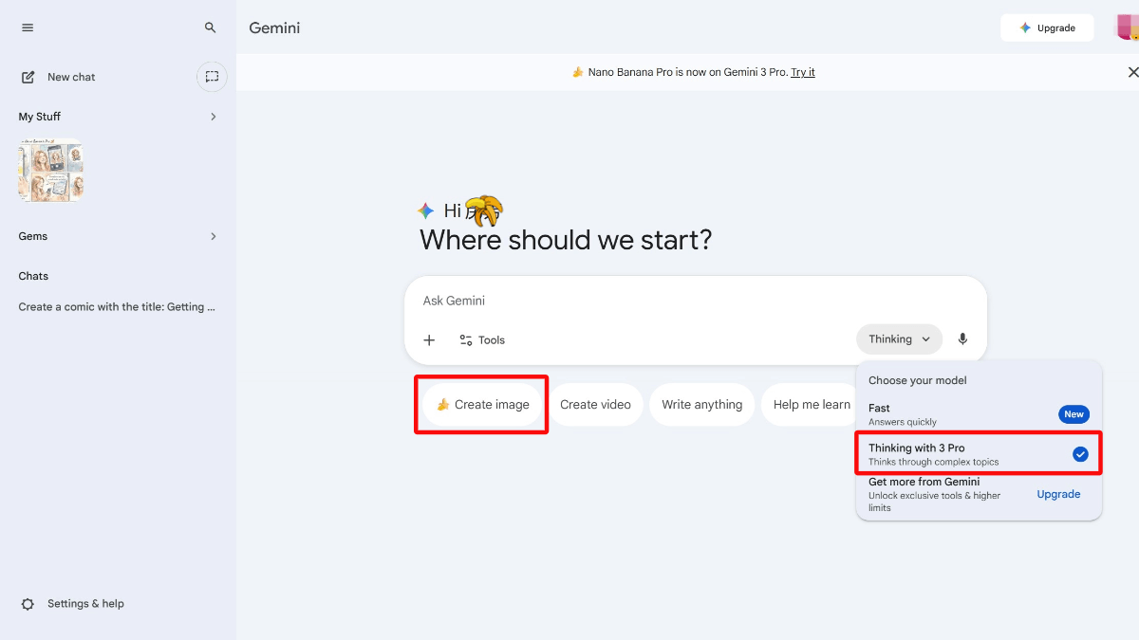Image resolution: width=1139 pixels, height=640 pixels.
Task: Click the plus icon in the prompt bar
Action: (x=429, y=339)
